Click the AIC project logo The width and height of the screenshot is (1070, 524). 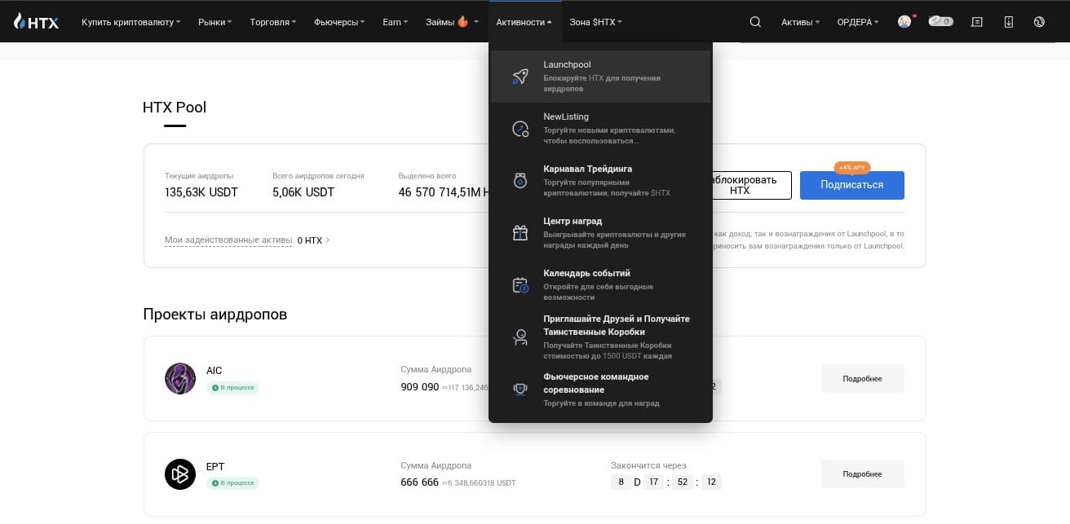tap(180, 379)
